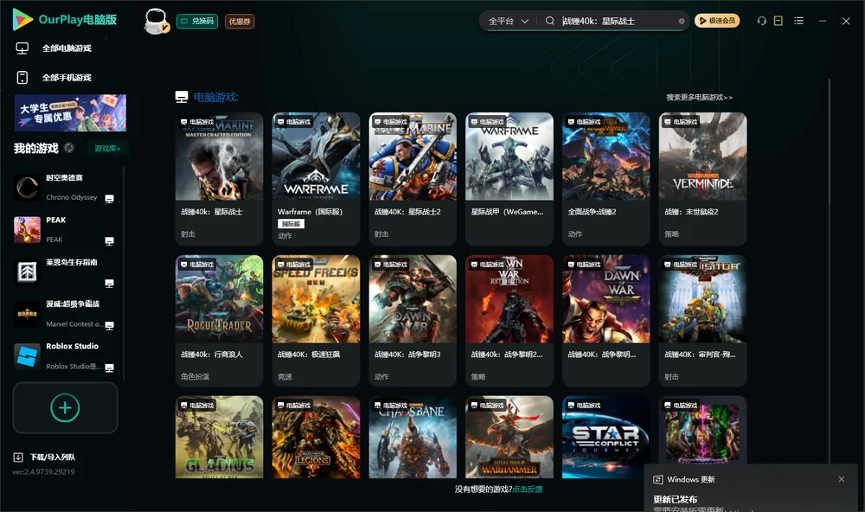Open the customer service headset icon

pyautogui.click(x=762, y=21)
